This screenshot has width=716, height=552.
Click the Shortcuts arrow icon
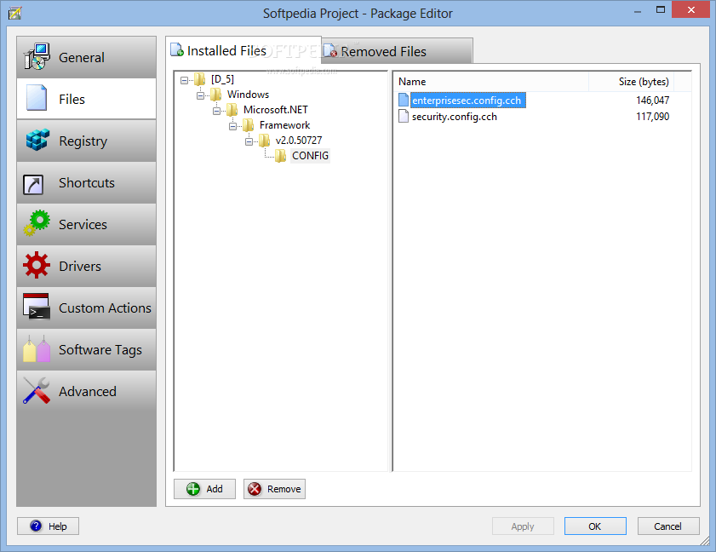pyautogui.click(x=33, y=185)
